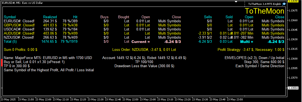Click the Symbol column header
The image size is (302, 102).
click(x=10, y=17)
